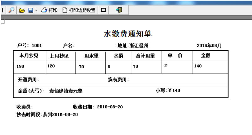Click the 单 价 column header
This screenshot has height=135, width=252.
(175, 55)
